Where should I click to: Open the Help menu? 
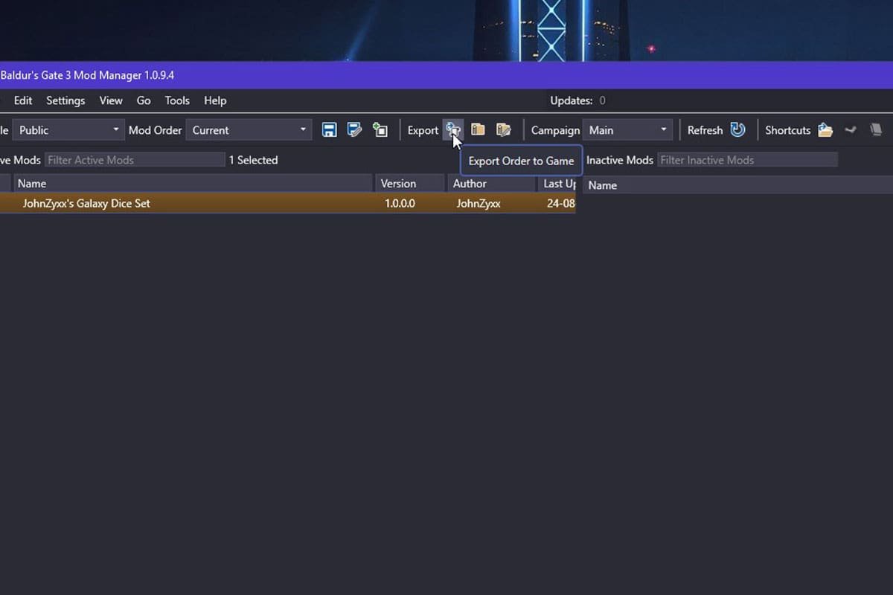pos(215,100)
